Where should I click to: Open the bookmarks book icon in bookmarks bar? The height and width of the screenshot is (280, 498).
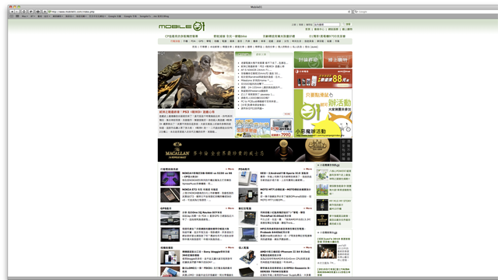point(12,16)
